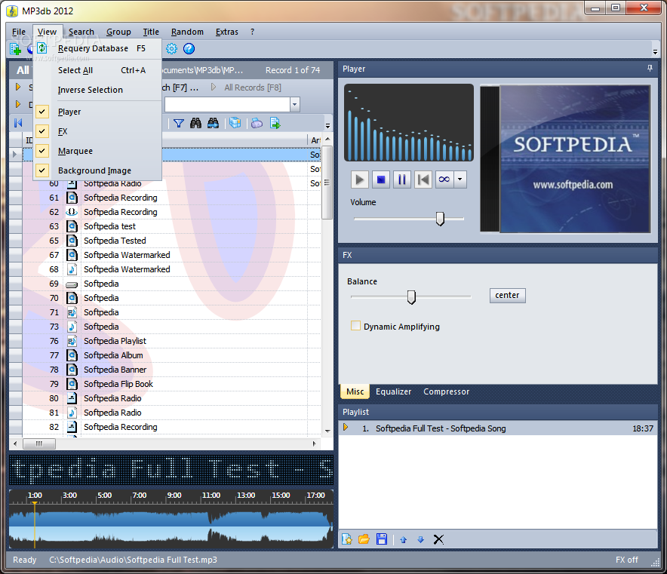Toggle the infinity repeat button
The image size is (667, 574).
click(x=444, y=180)
